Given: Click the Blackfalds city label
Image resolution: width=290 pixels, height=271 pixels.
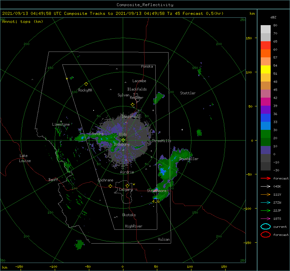Looking at the screenshot, I should 137,89.
